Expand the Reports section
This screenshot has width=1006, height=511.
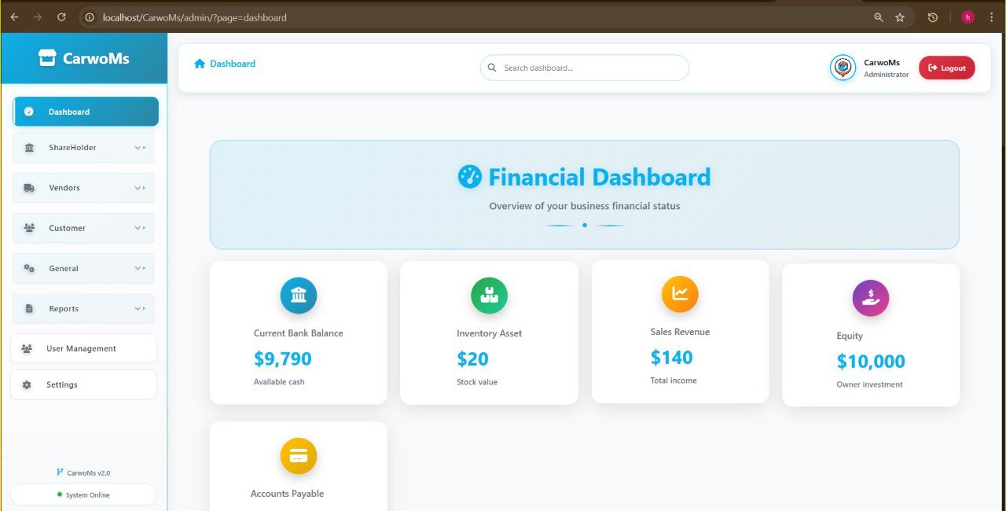[138, 308]
